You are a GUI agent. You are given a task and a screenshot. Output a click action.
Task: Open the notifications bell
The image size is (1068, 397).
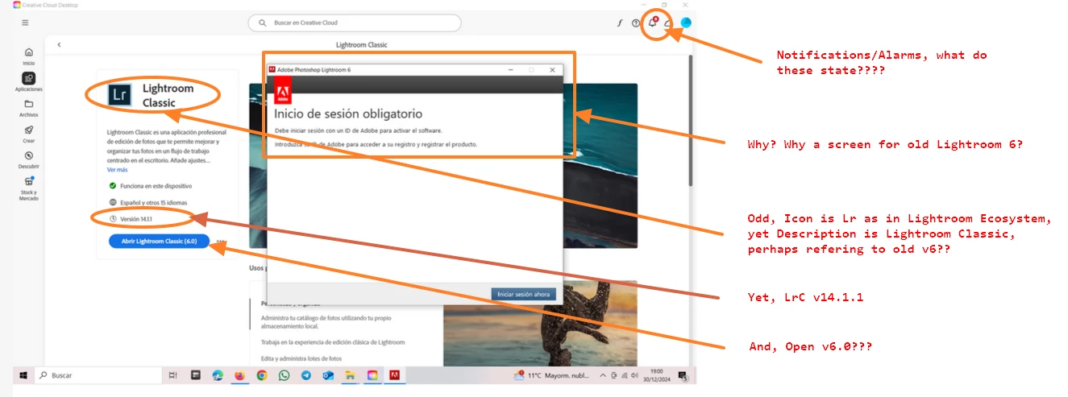tap(653, 23)
